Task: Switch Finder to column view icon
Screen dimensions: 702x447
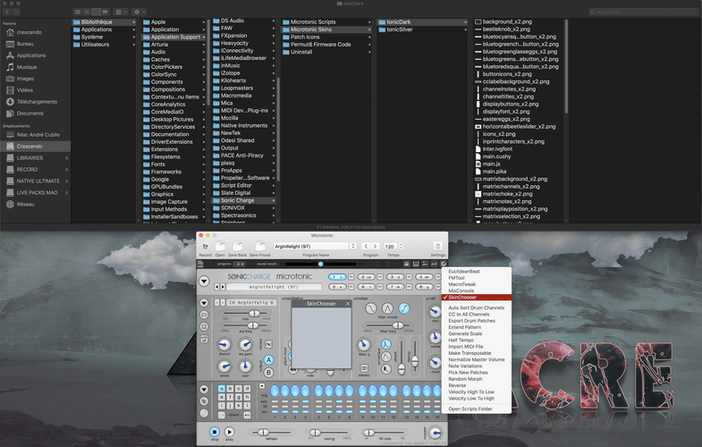Action: 96,13
